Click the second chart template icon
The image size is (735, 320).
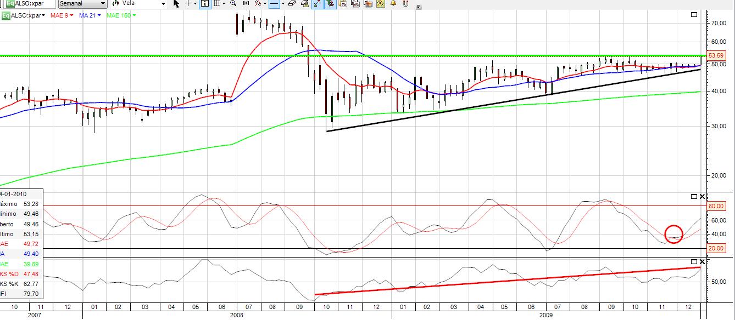356,3
